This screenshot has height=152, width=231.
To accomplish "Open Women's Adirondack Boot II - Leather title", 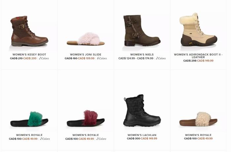I will click(x=198, y=56).
